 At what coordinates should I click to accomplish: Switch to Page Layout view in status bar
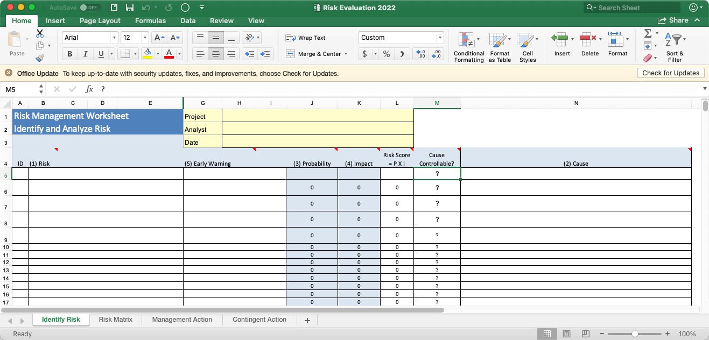point(566,334)
